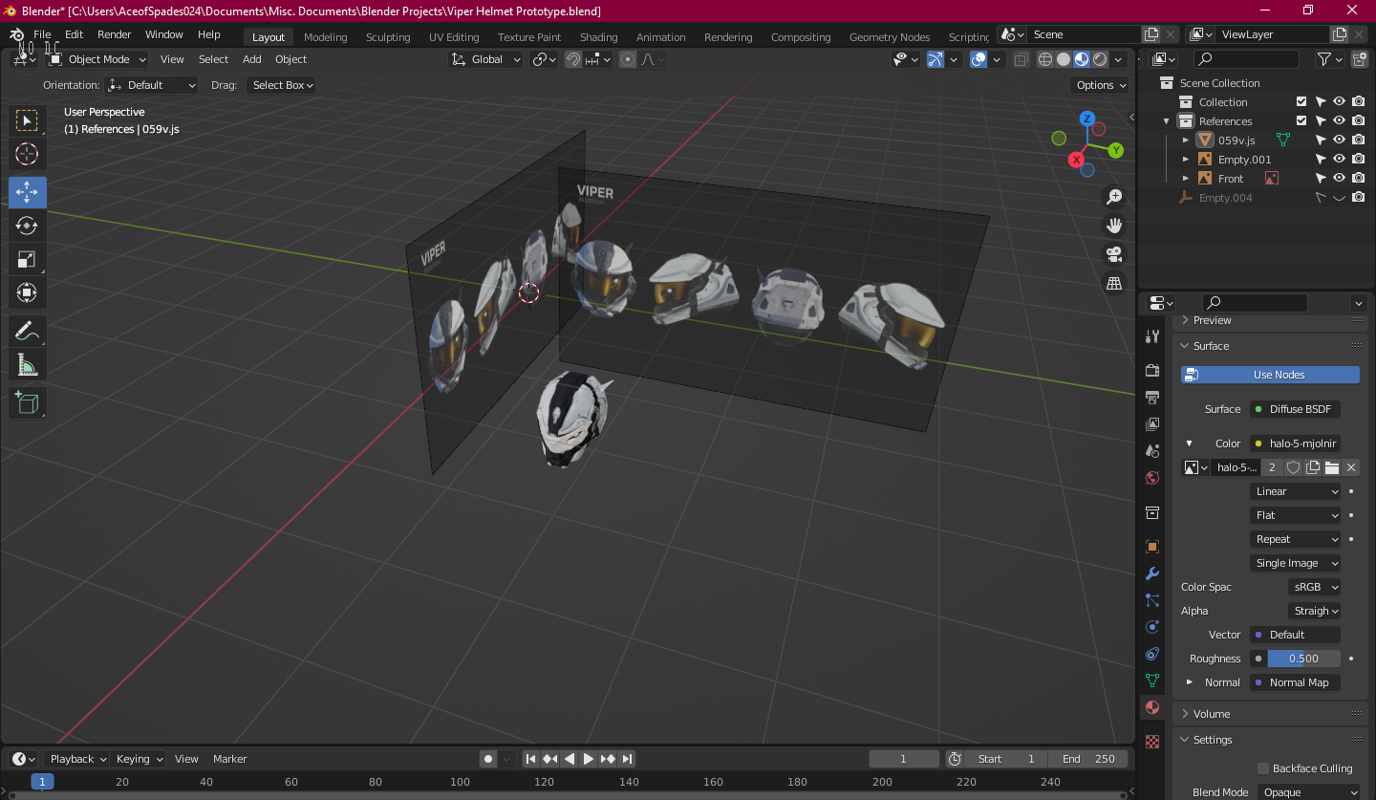Activate the Move tool

pyautogui.click(x=27, y=192)
